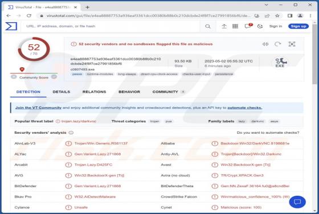Viewport: 319px width, 214px height.
Task: Bookmark this page with star icon
Action: point(277,15)
